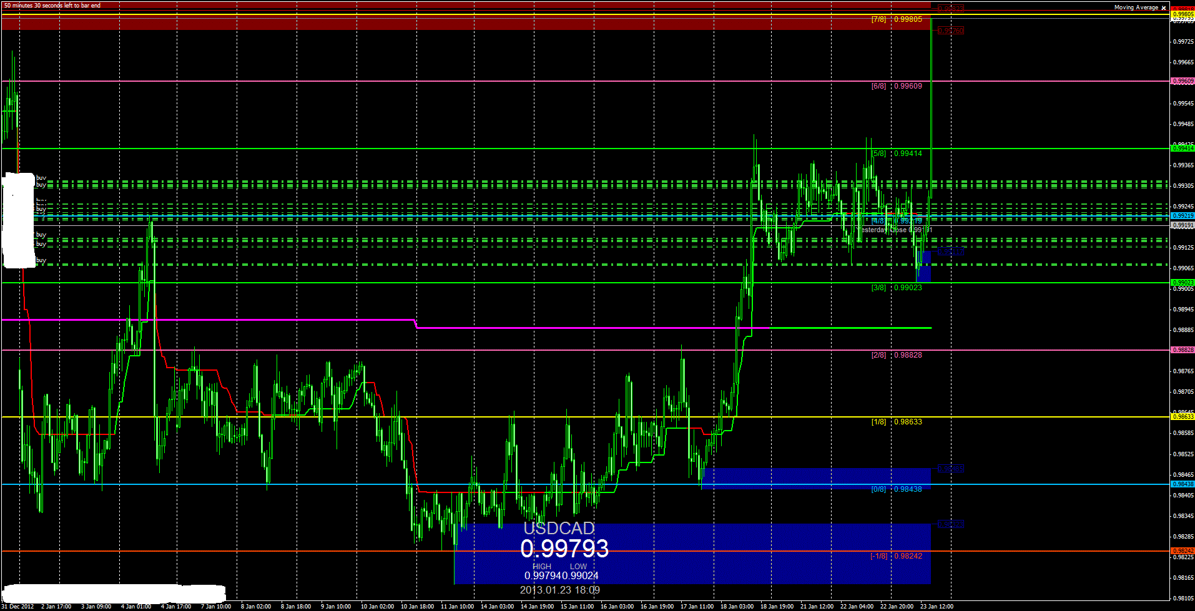Click the 21 Jan 12:00 date on time axis
The height and width of the screenshot is (611, 1195).
pos(817,607)
